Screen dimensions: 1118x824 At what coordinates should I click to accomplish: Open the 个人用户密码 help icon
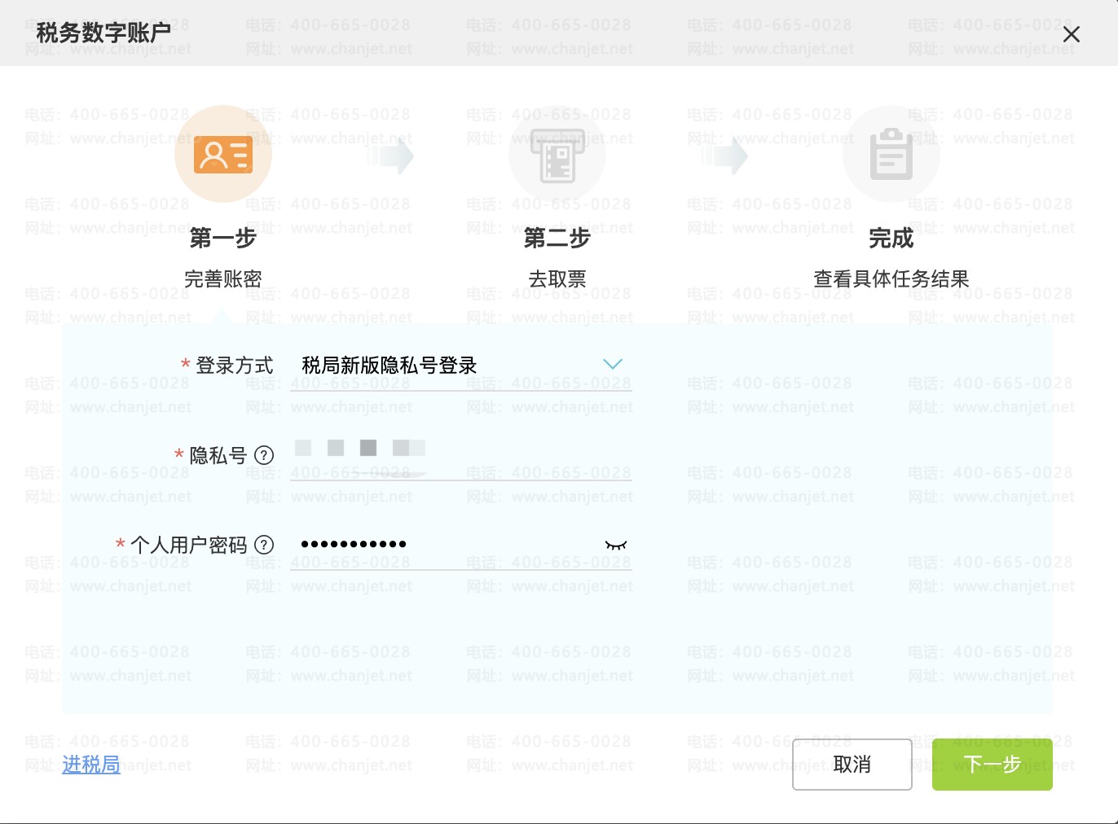(x=264, y=545)
